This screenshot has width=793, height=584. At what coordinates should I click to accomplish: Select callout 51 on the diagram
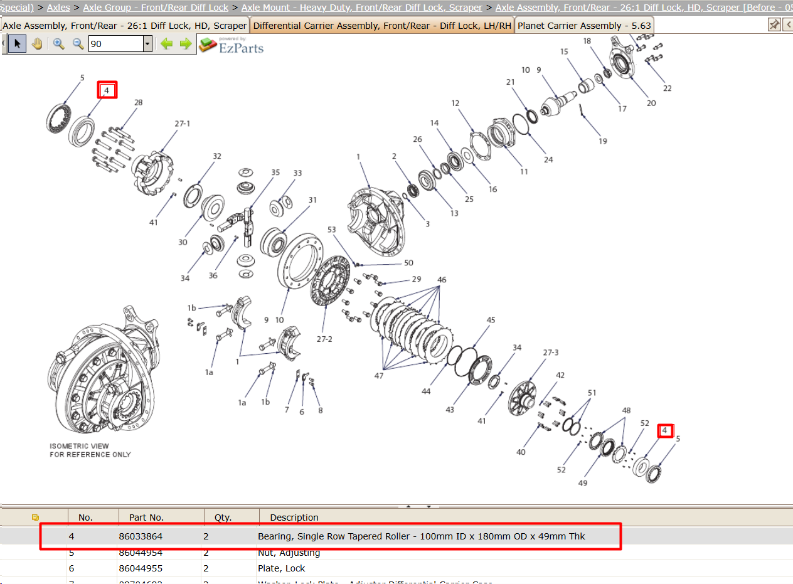592,393
